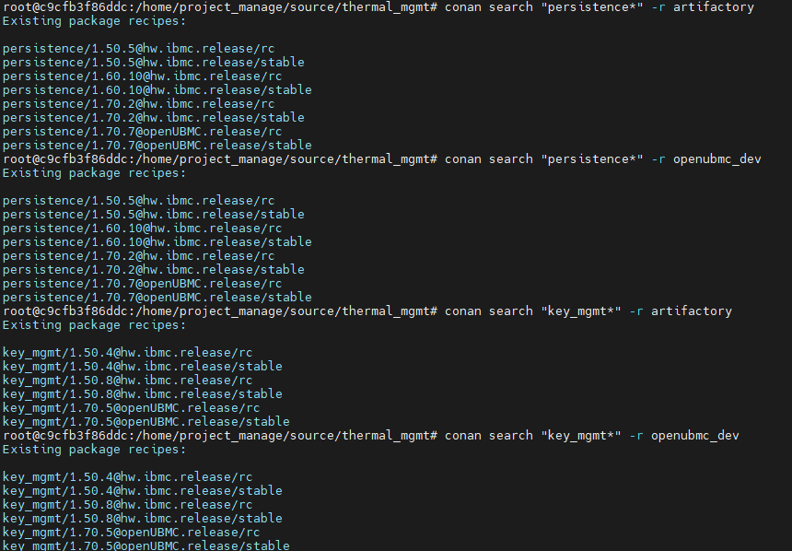Screen dimensions: 792x551
Task: Select persistence/1.50.5 stable in openubmc_dev results
Action: coord(153,215)
